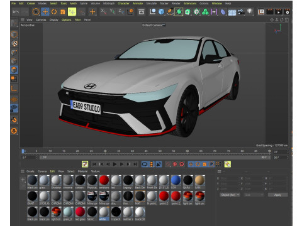Open the Object (Rel) dropdown
This screenshot has width=302, height=226.
tap(230, 195)
